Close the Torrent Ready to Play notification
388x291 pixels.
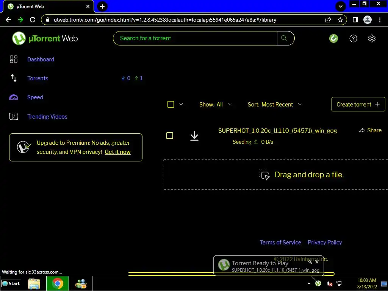click(x=317, y=262)
